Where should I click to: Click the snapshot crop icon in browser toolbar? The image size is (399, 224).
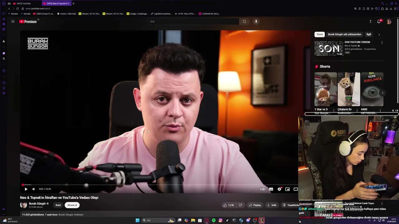364,9
